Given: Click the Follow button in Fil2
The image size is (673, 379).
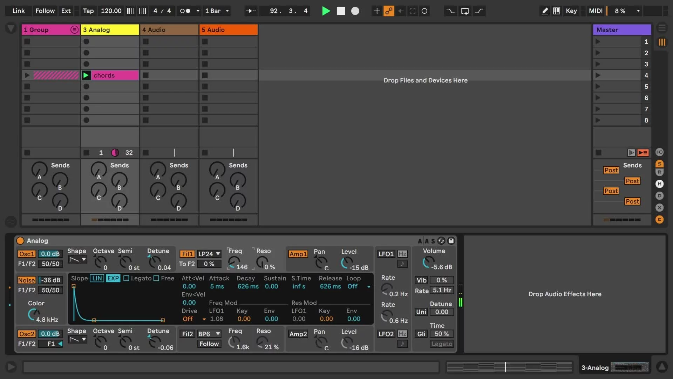Looking at the screenshot, I should point(209,344).
